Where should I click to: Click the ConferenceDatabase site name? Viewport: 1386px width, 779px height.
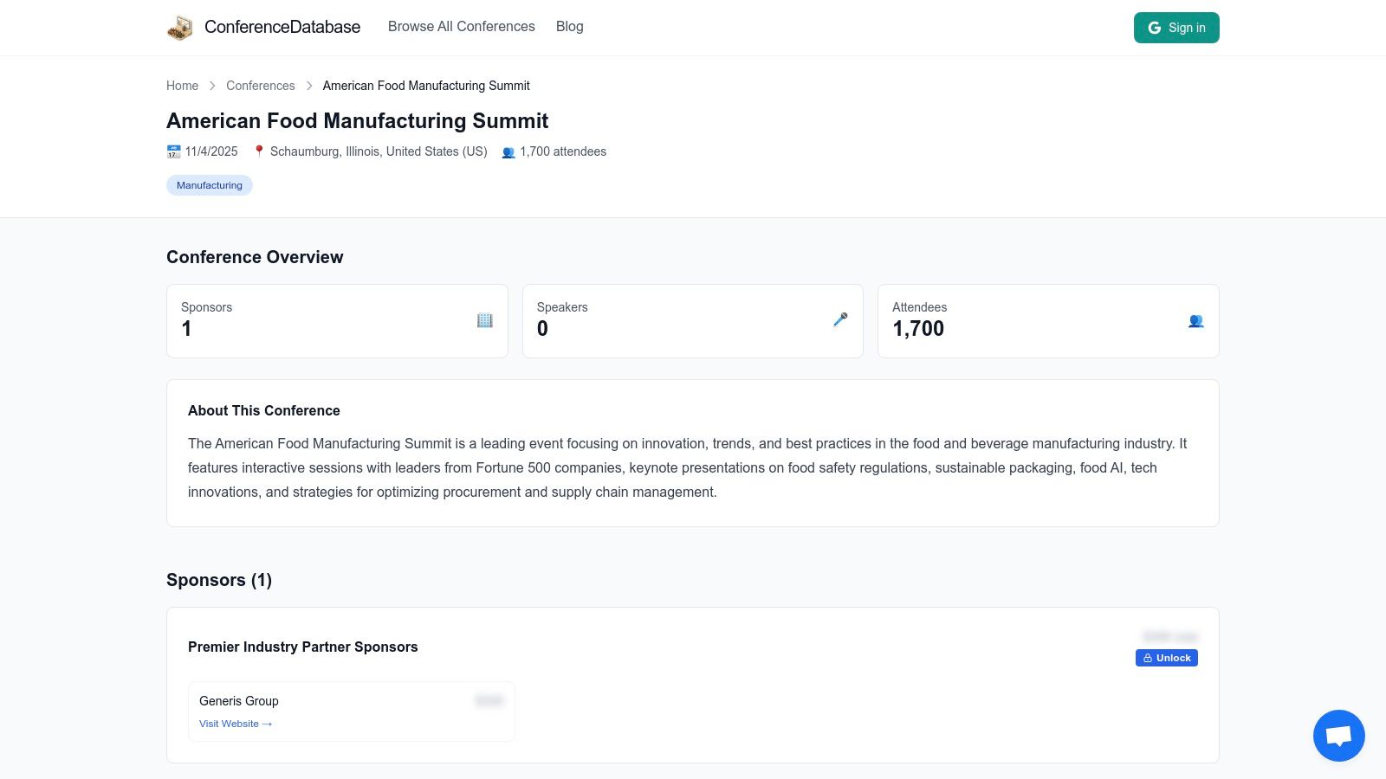click(x=282, y=27)
